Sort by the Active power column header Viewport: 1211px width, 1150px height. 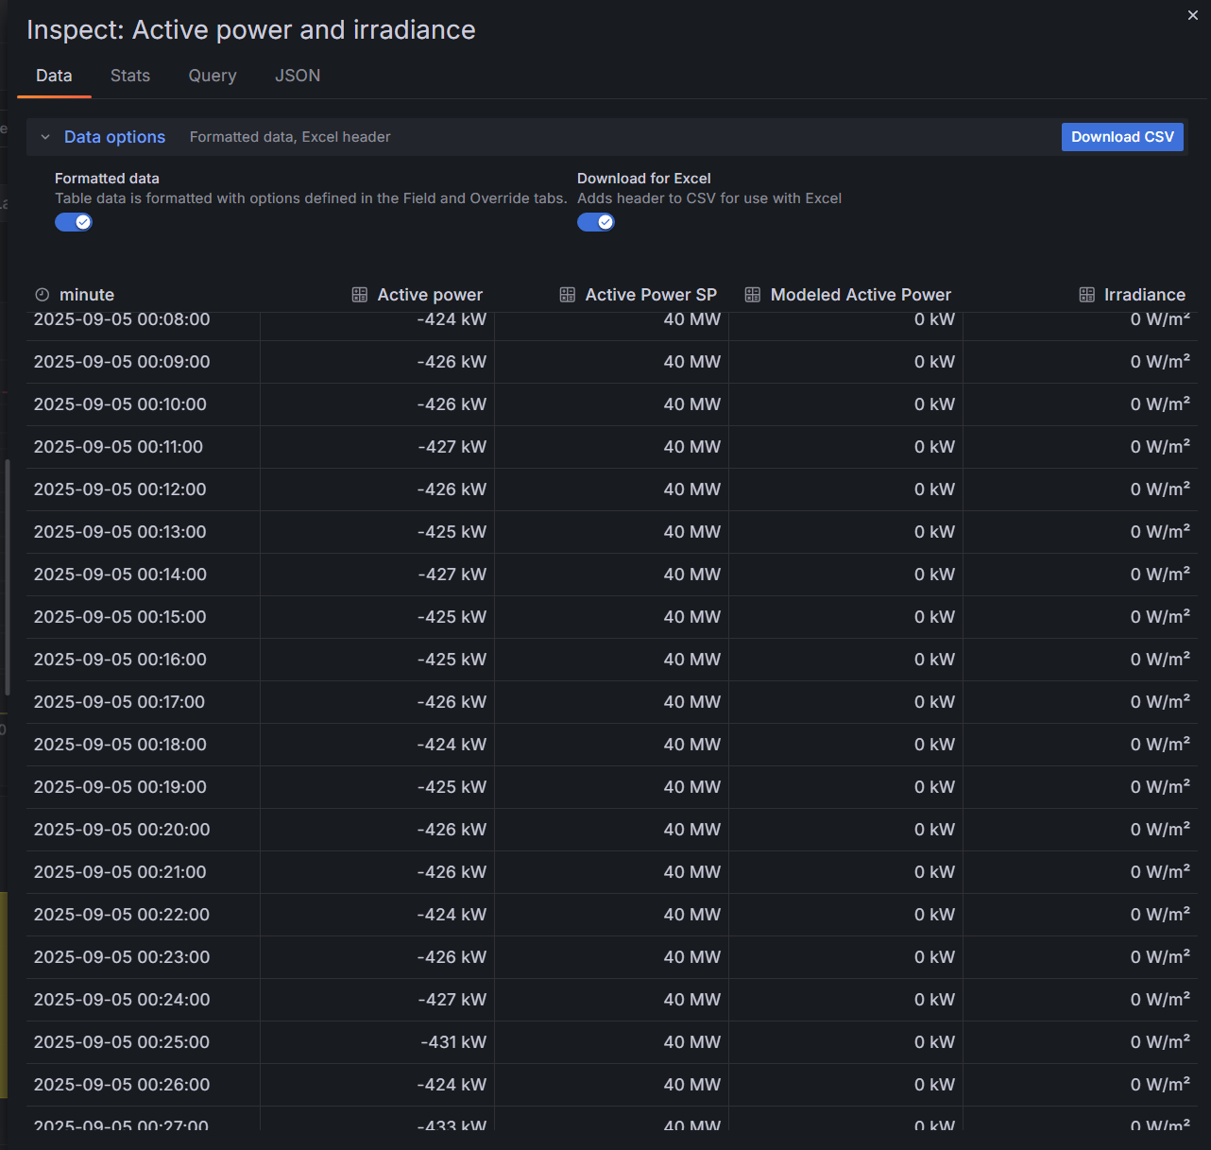[x=430, y=295]
